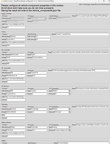
Task: Click RC Transmitter Manufacturer field TBS
Action: tap(18, 73)
